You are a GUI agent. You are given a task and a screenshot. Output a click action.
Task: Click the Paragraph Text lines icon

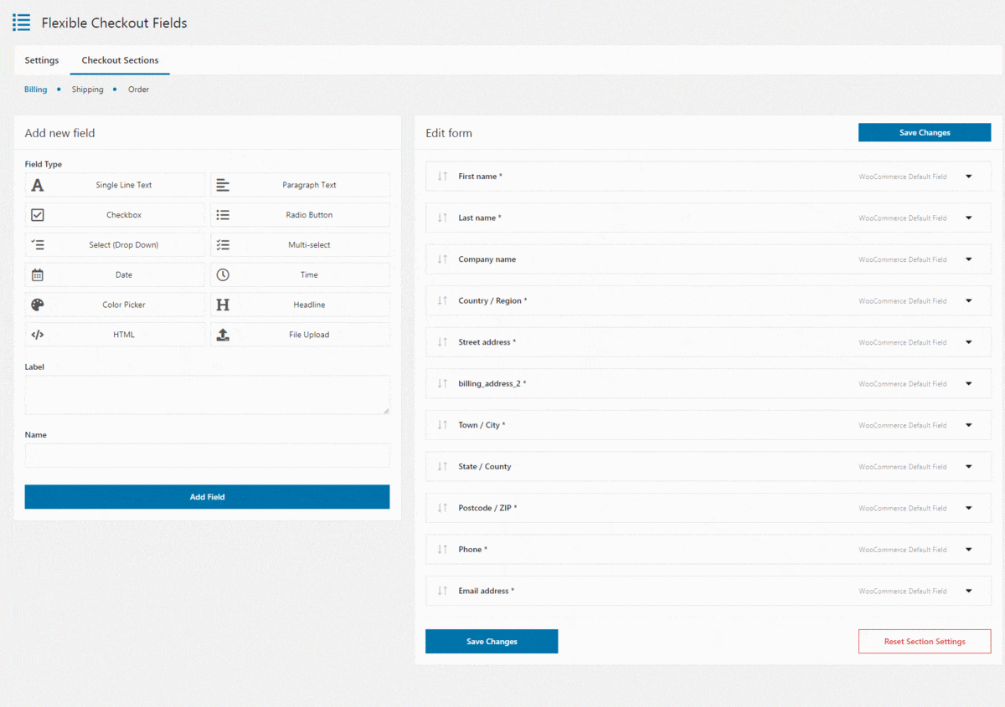[x=223, y=185]
